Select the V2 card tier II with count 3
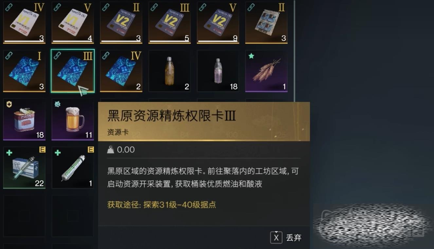The width and height of the screenshot is (434, 249). tap(121, 23)
